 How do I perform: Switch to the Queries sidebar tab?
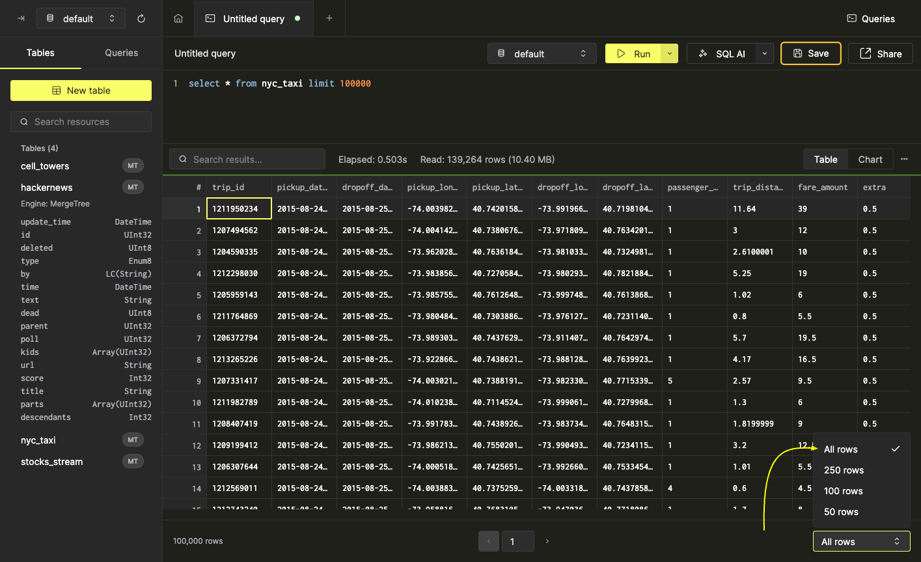pos(122,53)
